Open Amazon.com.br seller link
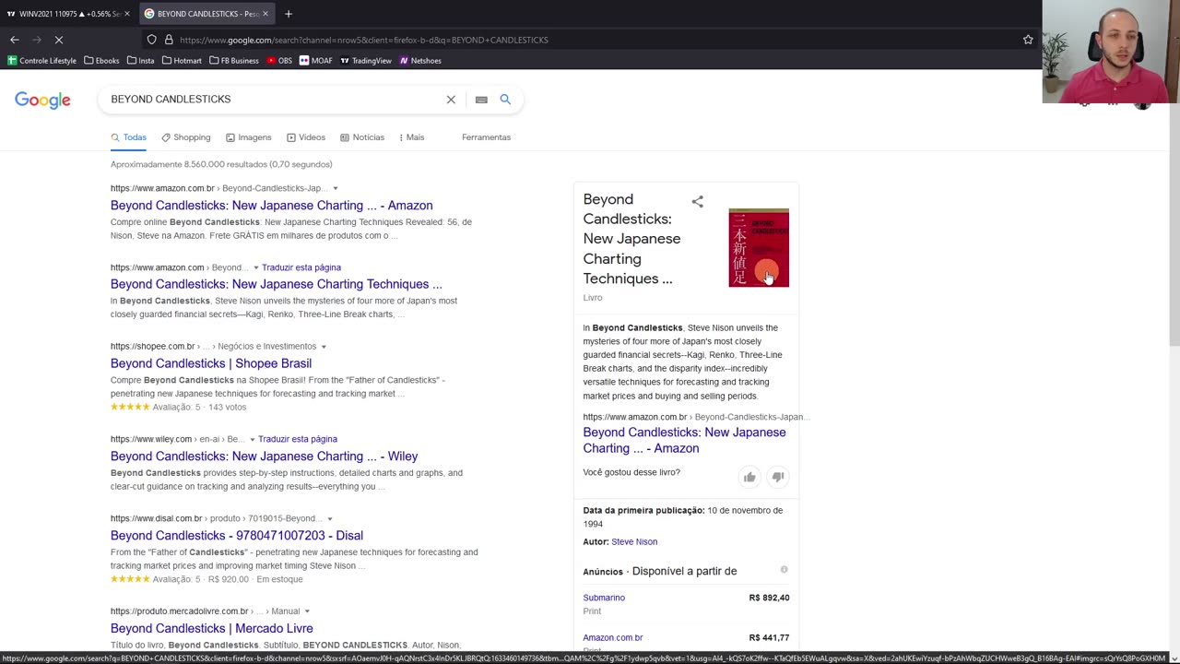Viewport: 1180px width, 664px height. click(x=613, y=637)
